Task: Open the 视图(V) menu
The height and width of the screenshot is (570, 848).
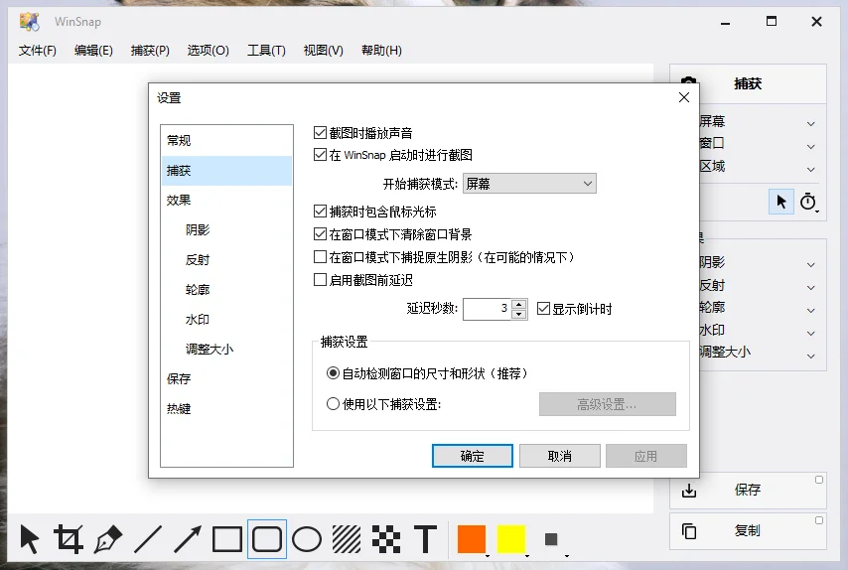Action: tap(323, 51)
